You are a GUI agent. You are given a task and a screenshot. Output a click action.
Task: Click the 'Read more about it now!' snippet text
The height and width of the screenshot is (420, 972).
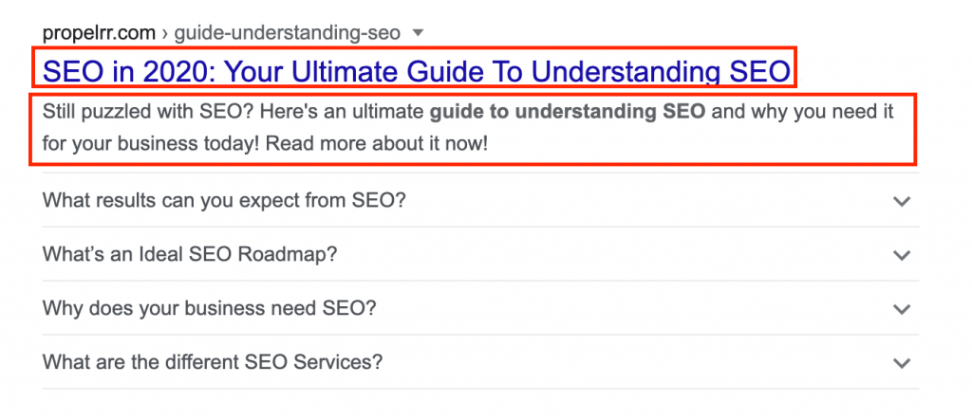click(x=376, y=145)
